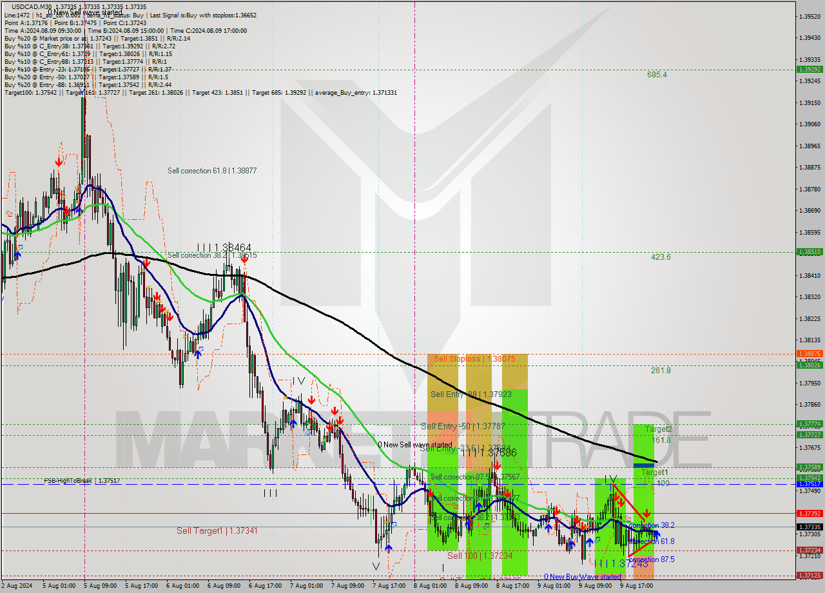Click the green 'Target2' label

click(x=659, y=429)
